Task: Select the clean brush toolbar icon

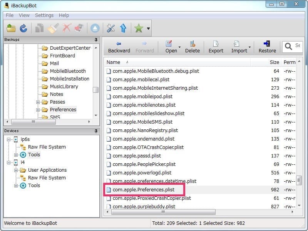Action: pos(52,28)
